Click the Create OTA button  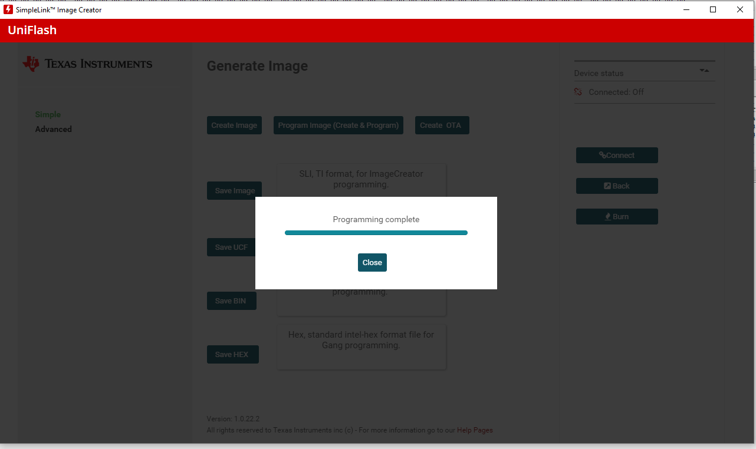pos(442,125)
